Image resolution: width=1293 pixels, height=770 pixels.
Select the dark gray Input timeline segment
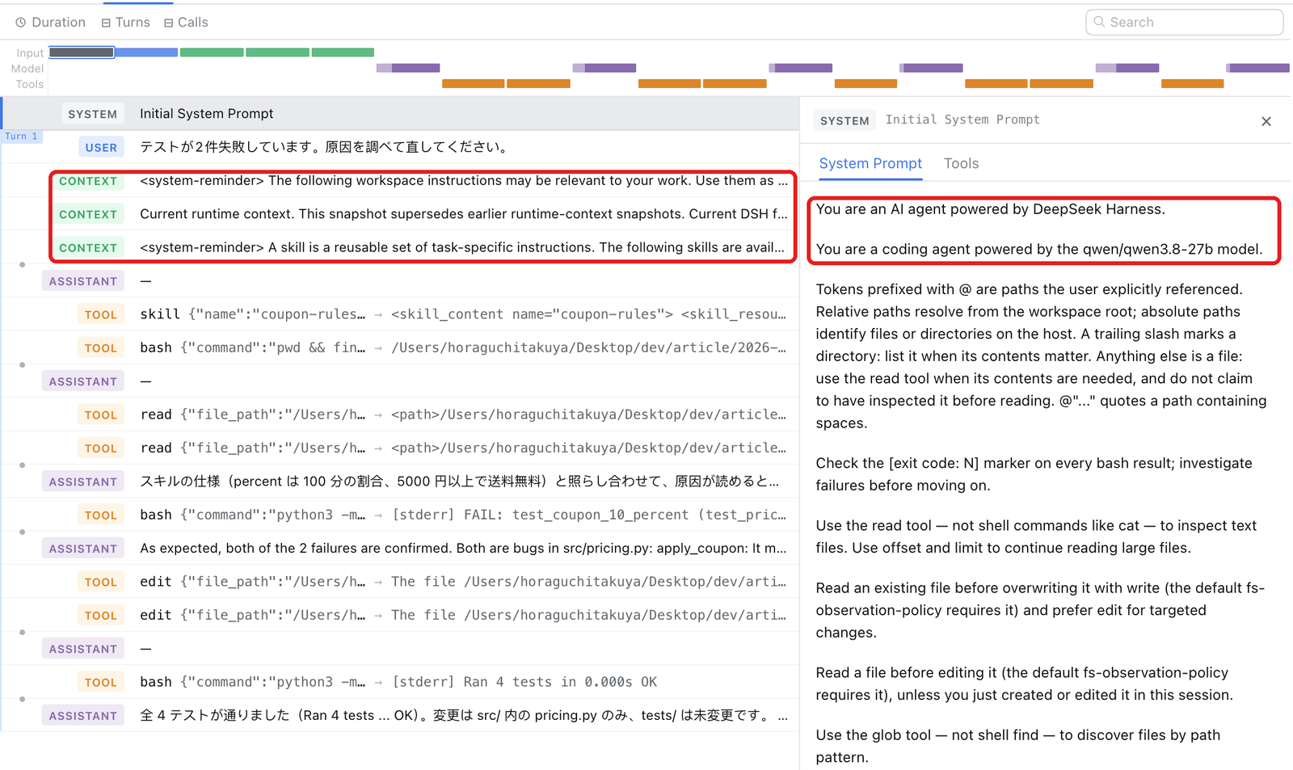[x=82, y=53]
